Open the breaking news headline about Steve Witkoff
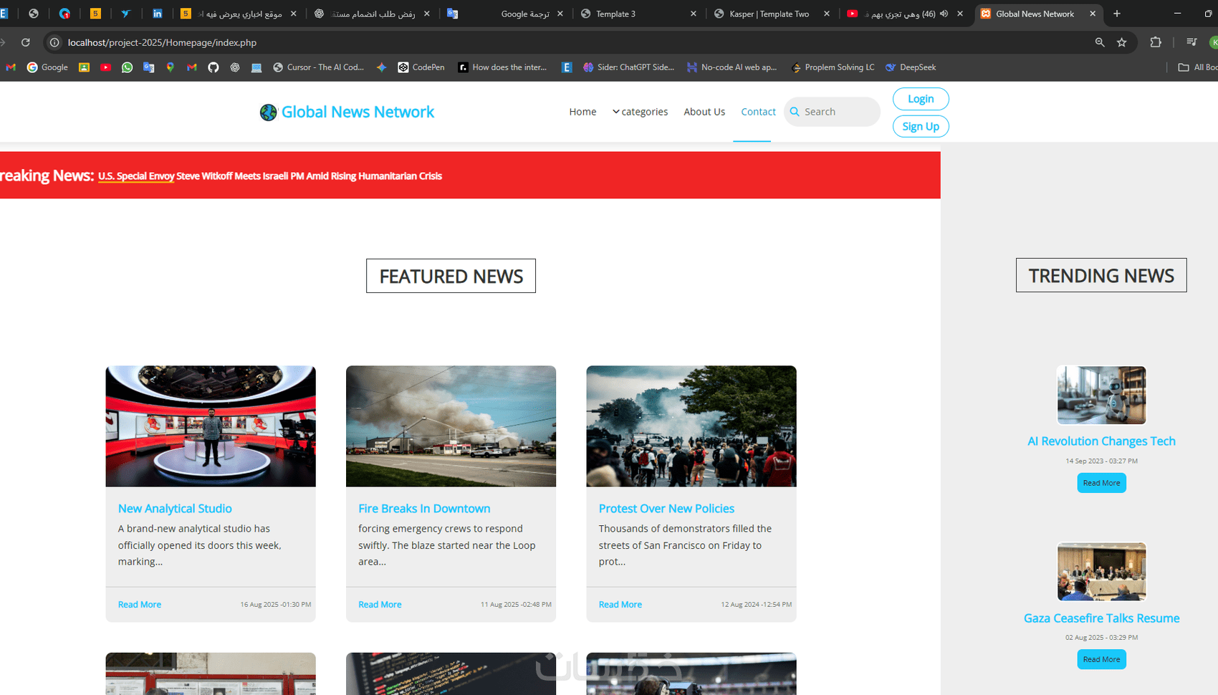1218x695 pixels. 270,176
